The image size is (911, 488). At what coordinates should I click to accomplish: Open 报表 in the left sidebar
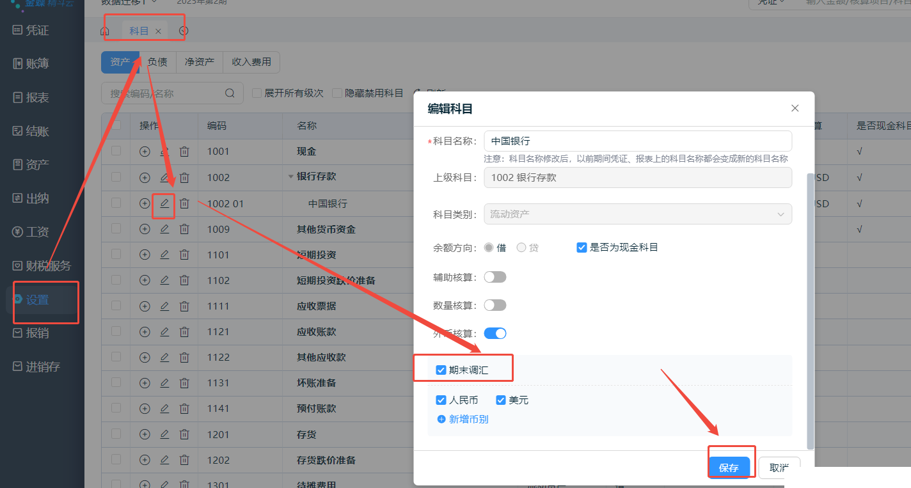(37, 98)
